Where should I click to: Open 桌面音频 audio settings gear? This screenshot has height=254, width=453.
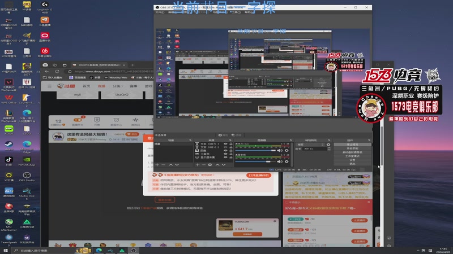click(287, 161)
